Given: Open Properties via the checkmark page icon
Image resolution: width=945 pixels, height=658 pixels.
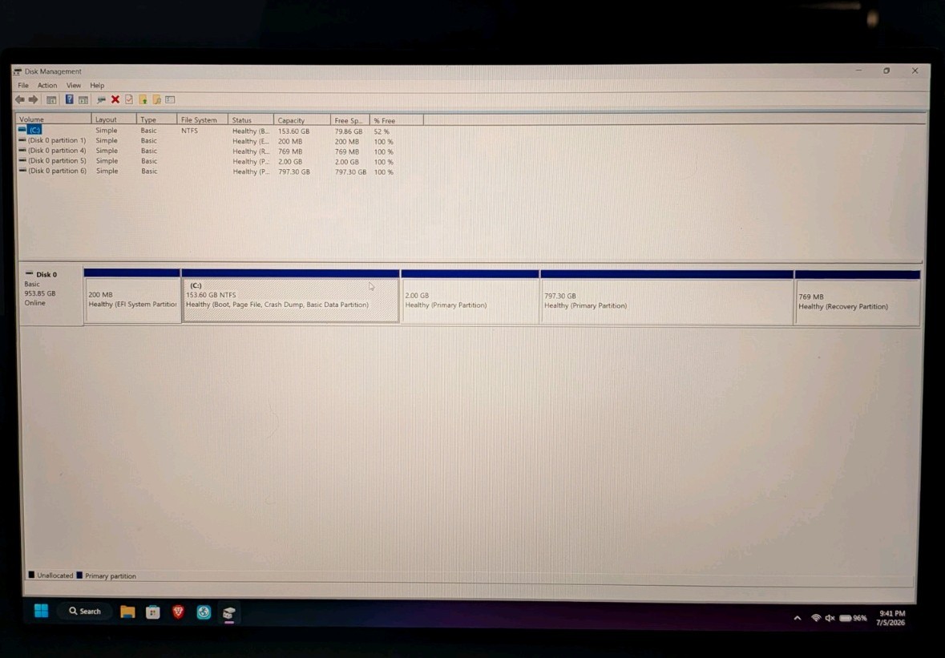Looking at the screenshot, I should 129,99.
